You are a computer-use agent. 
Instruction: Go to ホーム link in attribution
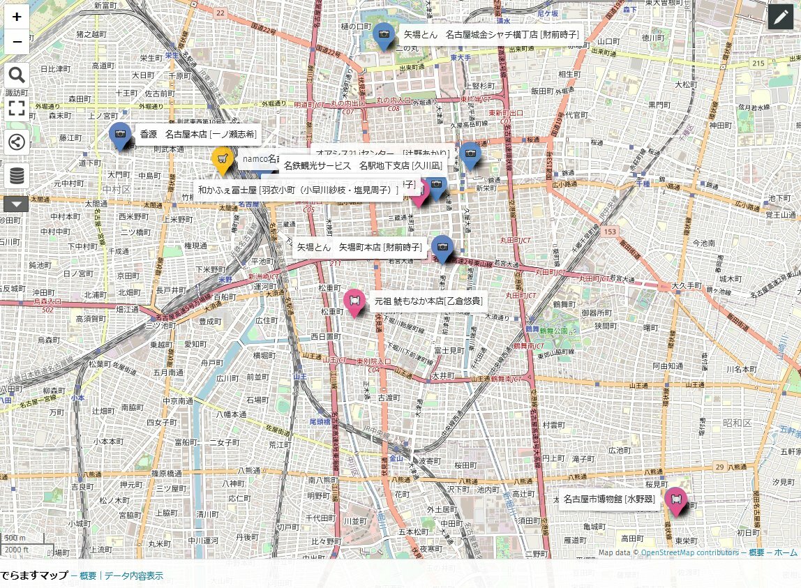click(786, 552)
